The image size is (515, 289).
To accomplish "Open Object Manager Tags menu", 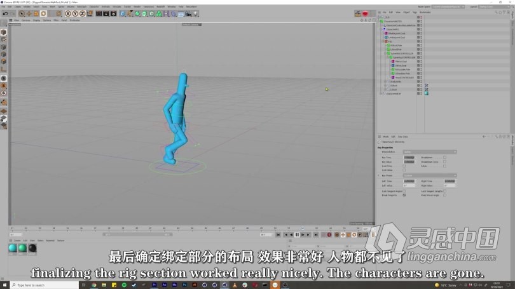I will [x=415, y=13].
